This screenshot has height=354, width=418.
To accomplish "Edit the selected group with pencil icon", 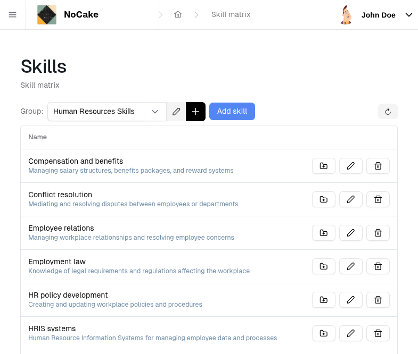I will point(176,111).
